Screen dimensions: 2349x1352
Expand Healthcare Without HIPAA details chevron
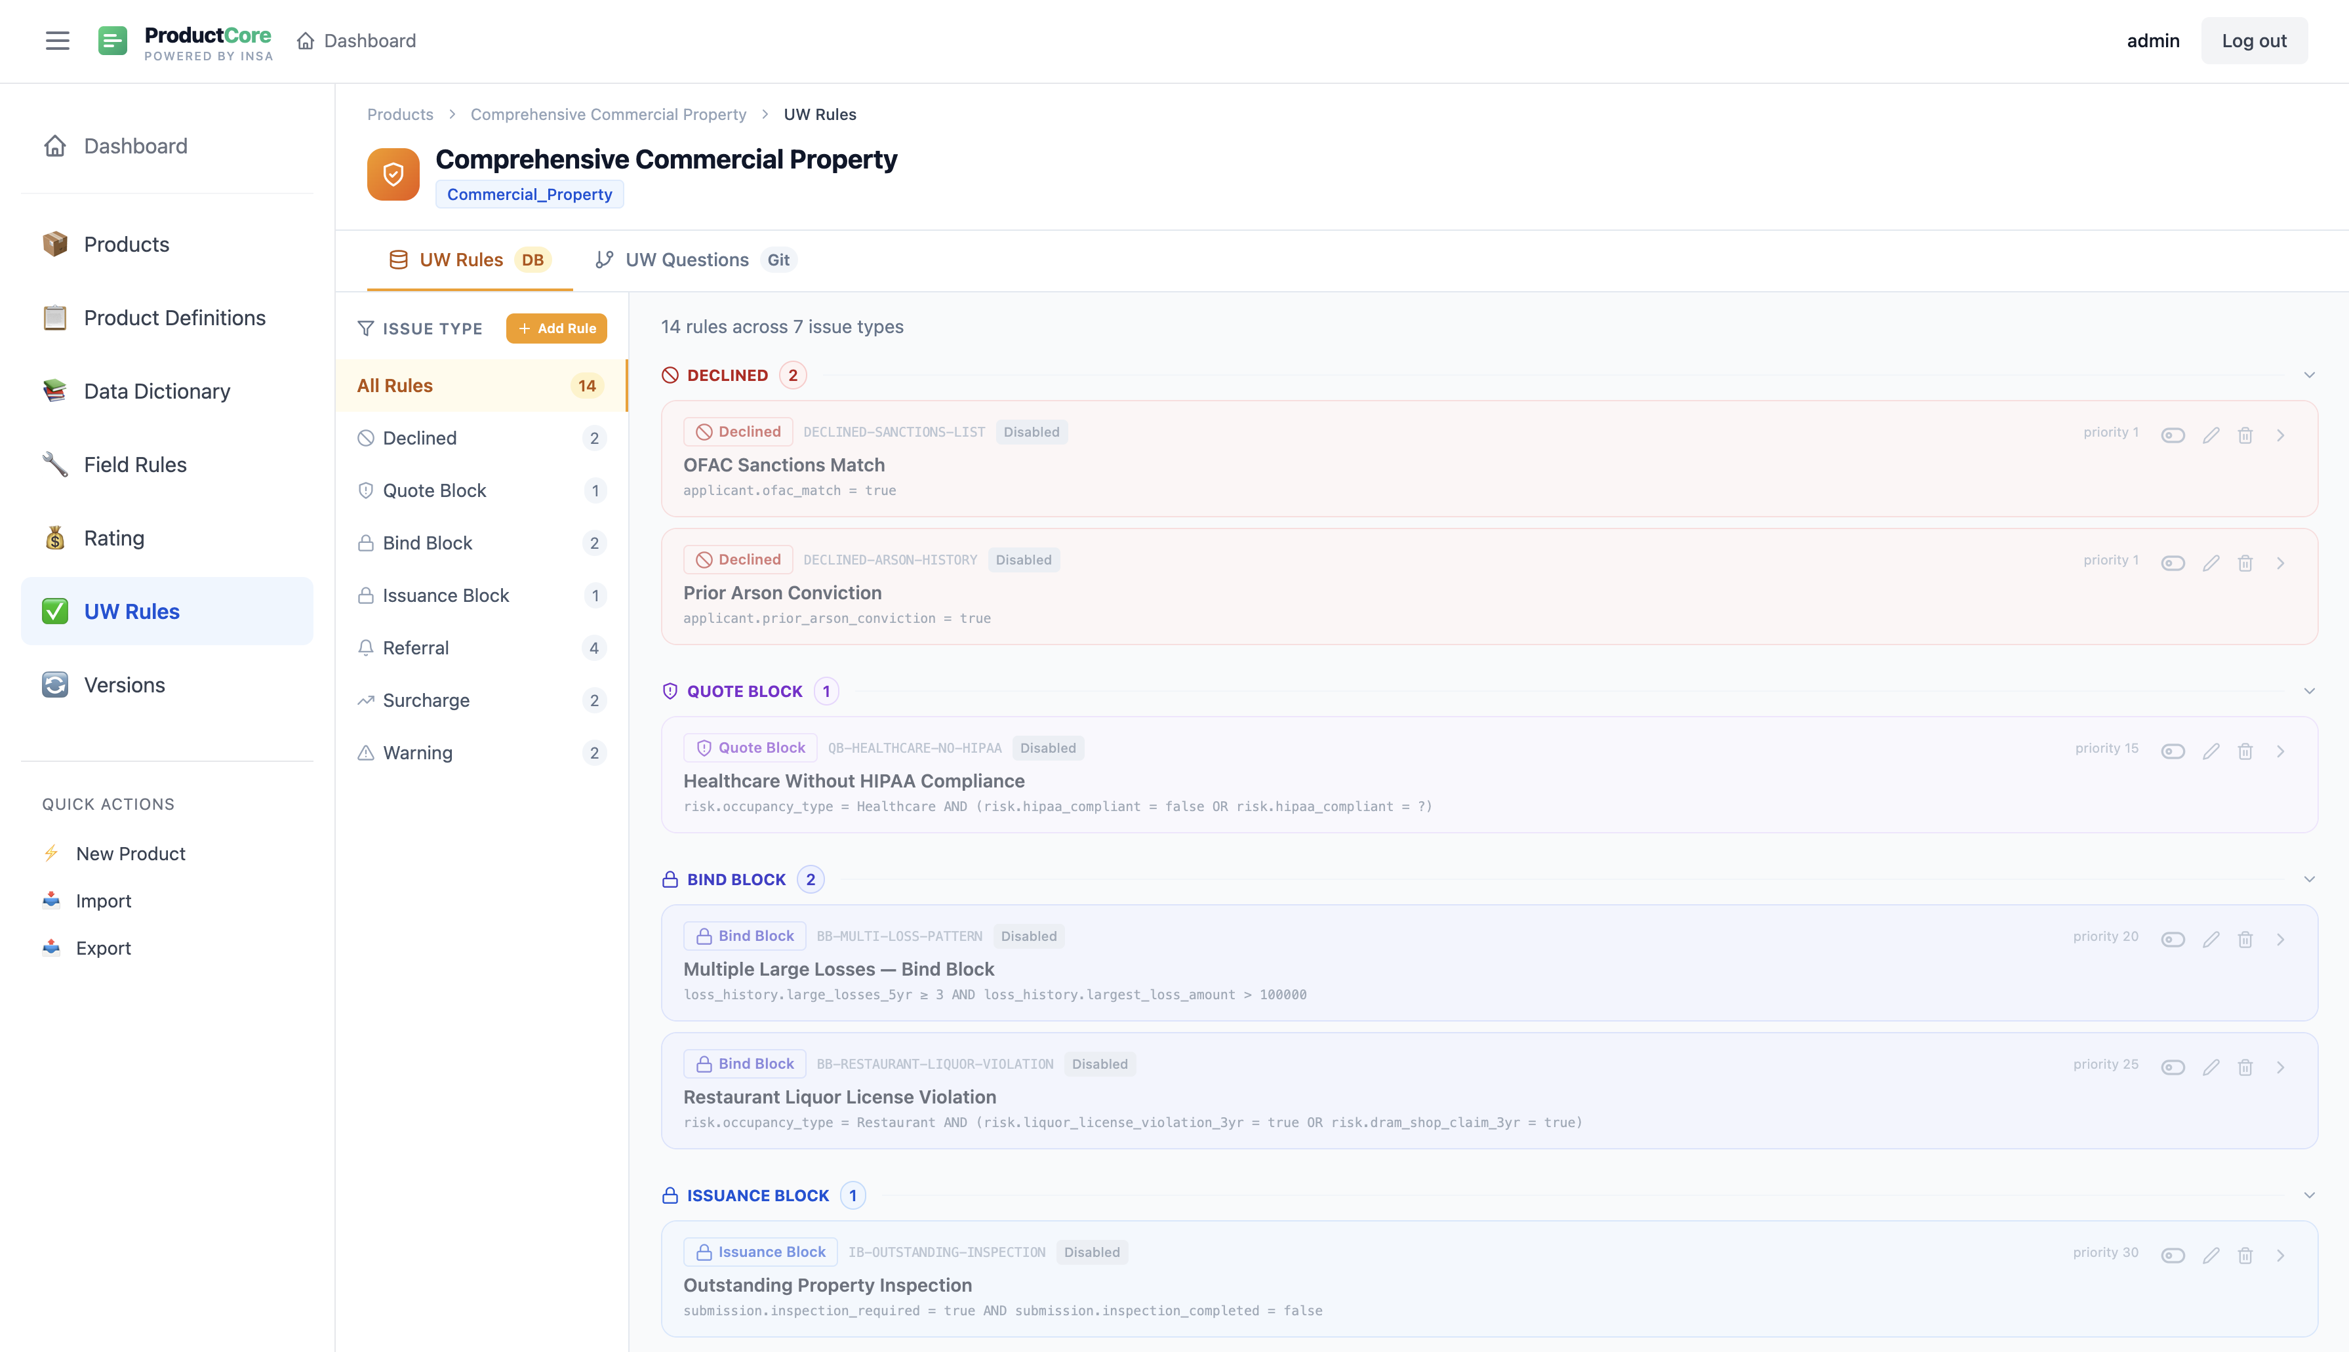coord(2280,751)
